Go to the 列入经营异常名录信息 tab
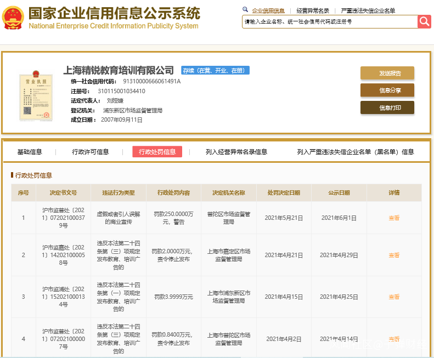 point(236,152)
